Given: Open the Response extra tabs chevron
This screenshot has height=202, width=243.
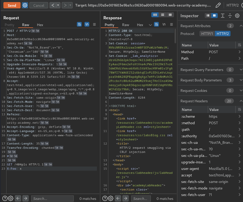Looking at the screenshot, I should pyautogui.click(x=150, y=25).
